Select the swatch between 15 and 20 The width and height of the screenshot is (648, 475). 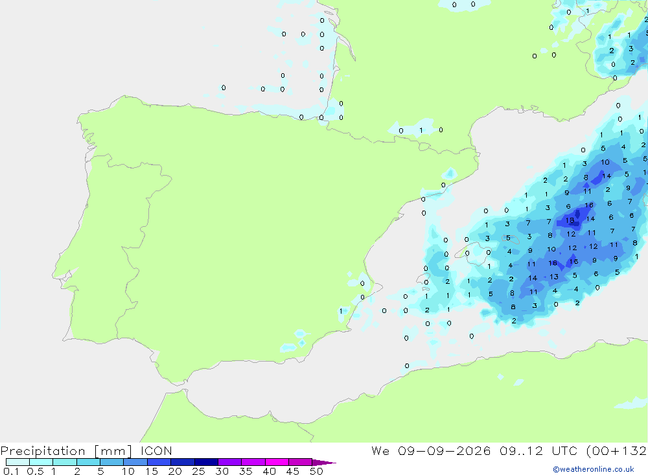(x=159, y=462)
